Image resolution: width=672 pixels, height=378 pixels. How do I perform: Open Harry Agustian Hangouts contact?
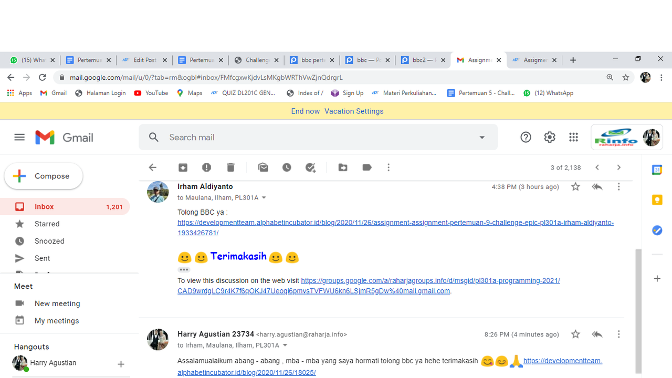click(53, 363)
